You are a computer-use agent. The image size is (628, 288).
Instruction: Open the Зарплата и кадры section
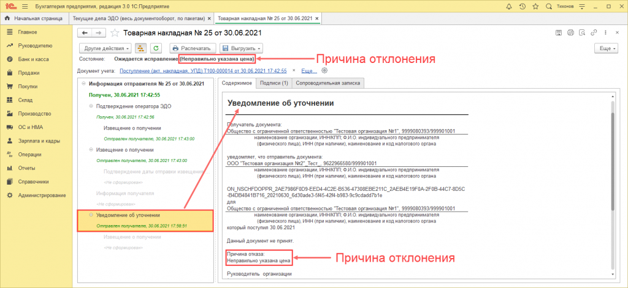click(39, 141)
